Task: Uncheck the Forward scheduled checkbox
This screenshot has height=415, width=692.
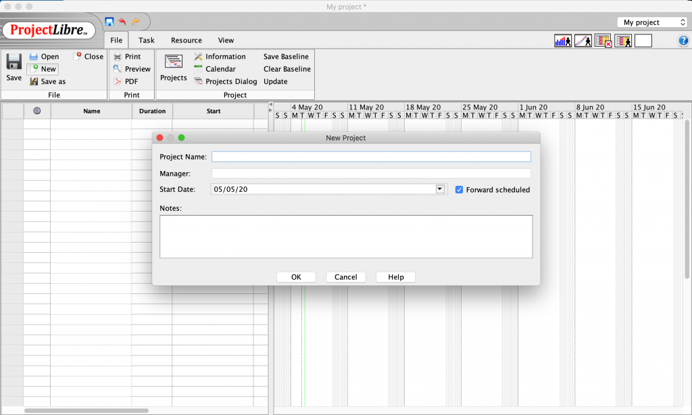Action: tap(460, 190)
